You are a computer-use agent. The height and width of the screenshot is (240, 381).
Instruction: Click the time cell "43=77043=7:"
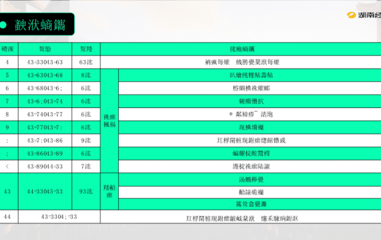pyautogui.click(x=45, y=127)
